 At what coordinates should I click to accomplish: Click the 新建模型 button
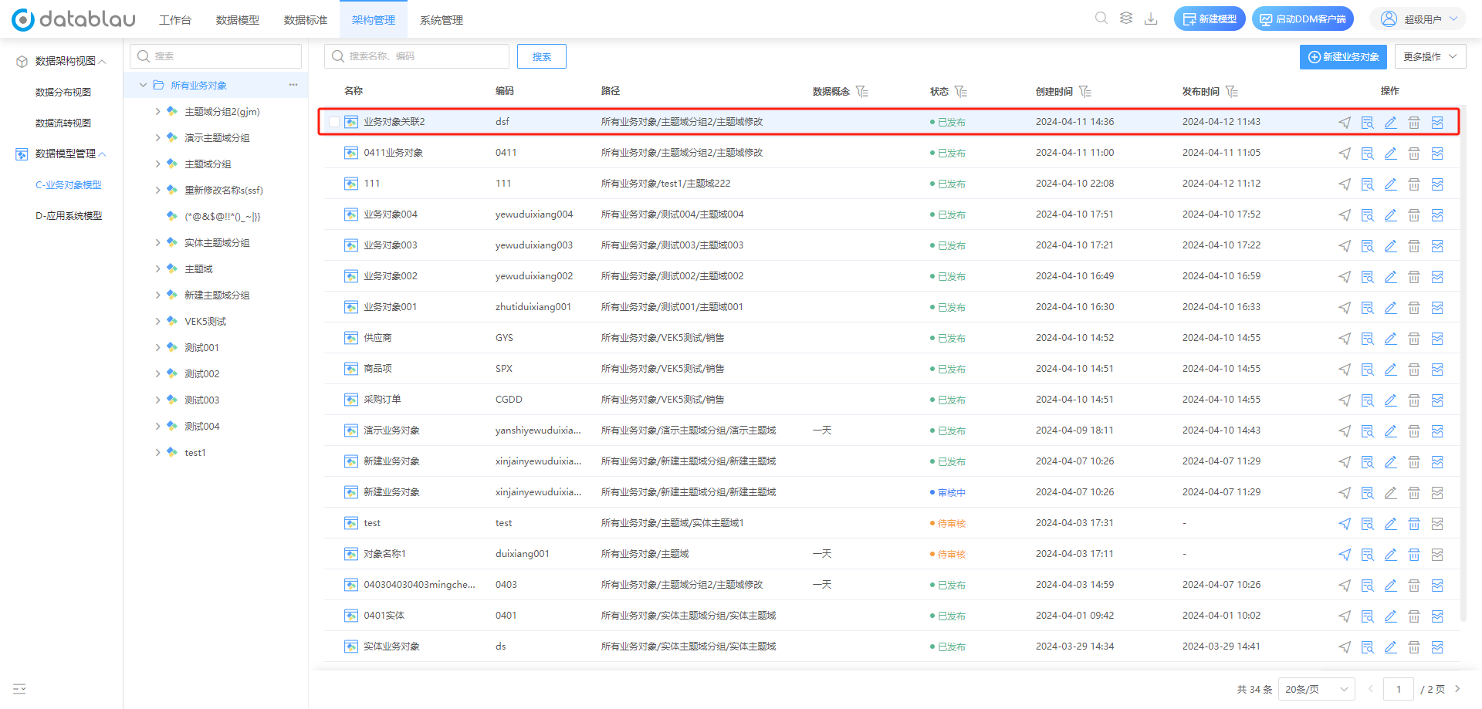coord(1210,19)
